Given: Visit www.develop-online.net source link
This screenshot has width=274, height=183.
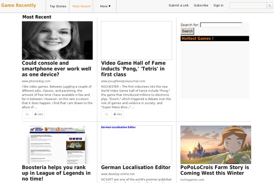Looking at the screenshot, I should click(x=118, y=174).
